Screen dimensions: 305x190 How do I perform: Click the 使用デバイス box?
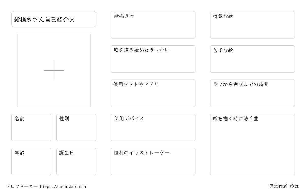coord(153,127)
